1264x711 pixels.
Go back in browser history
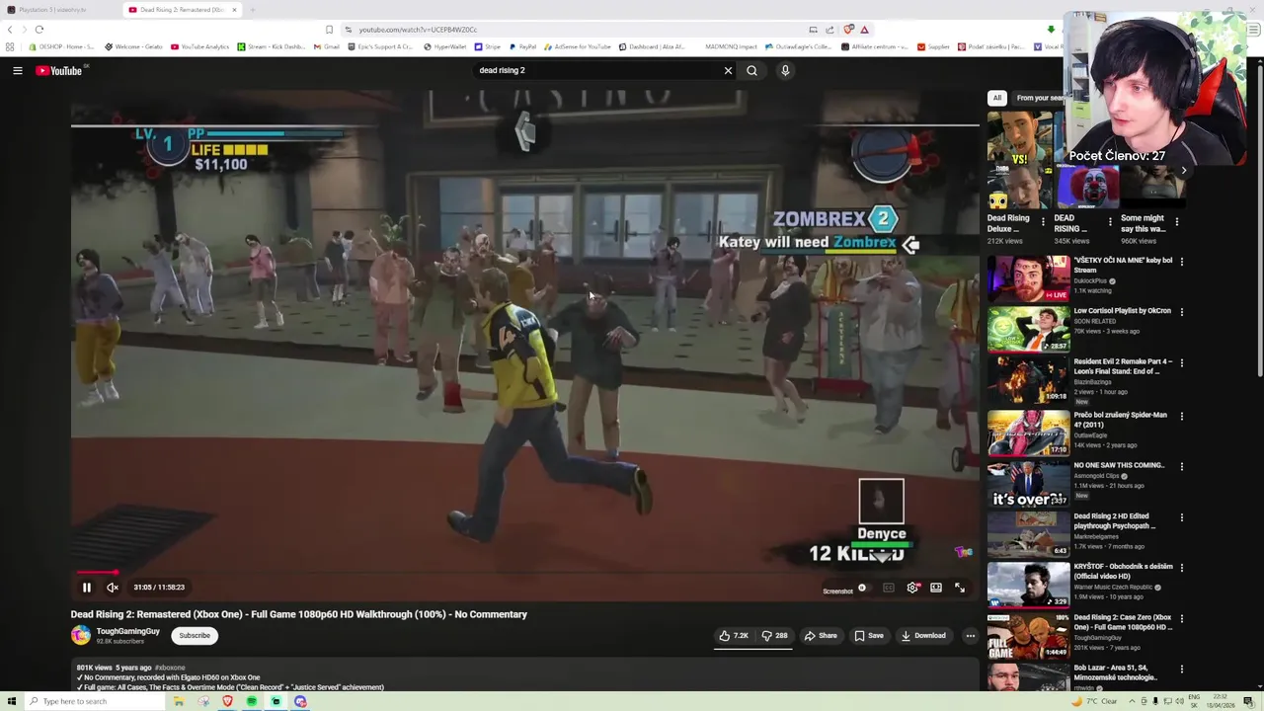11,30
